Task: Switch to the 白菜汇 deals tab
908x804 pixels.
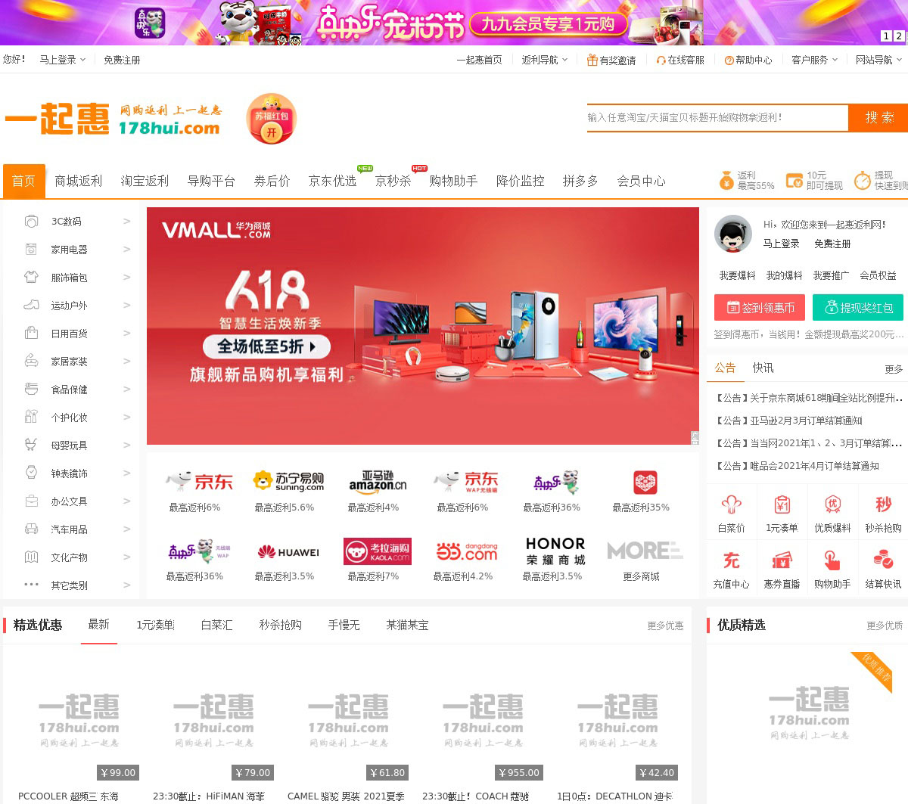Action: 217,626
